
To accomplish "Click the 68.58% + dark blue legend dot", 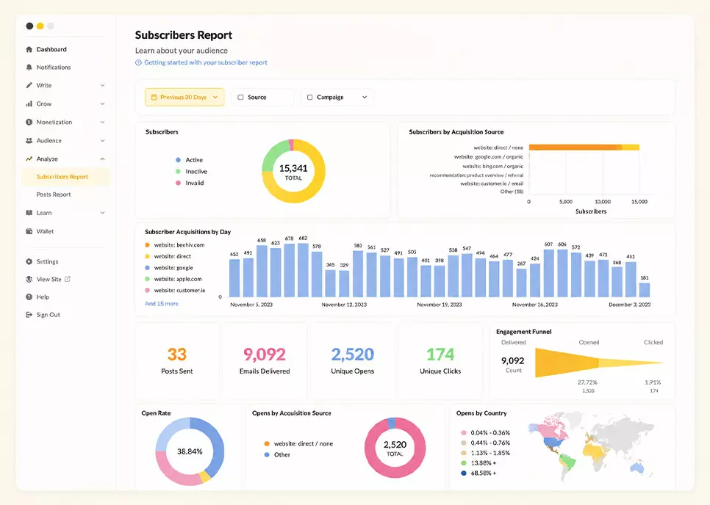I will [463, 473].
